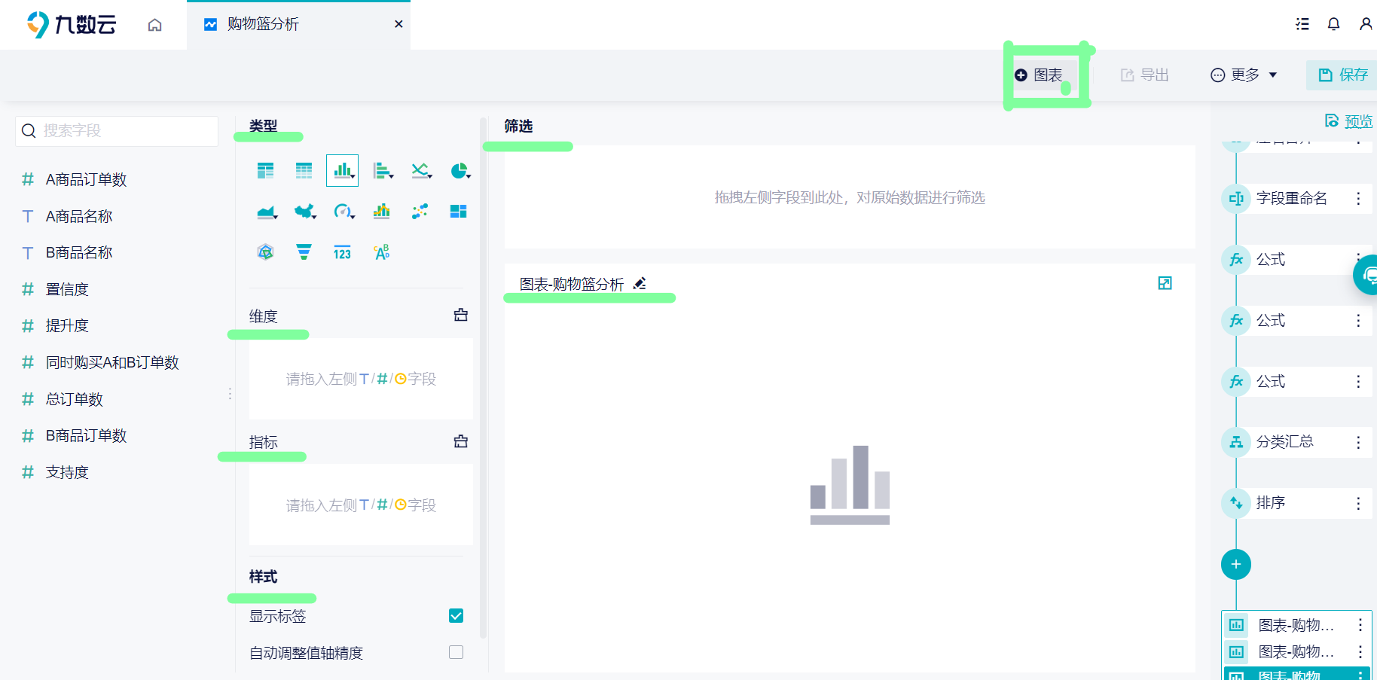Click the 导出 export button
1377x680 pixels.
1145,75
